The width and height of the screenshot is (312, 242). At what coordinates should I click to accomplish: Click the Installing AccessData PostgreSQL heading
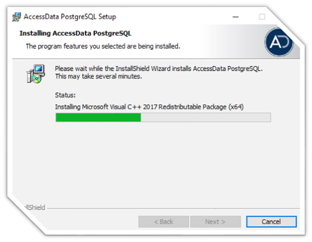tap(76, 33)
